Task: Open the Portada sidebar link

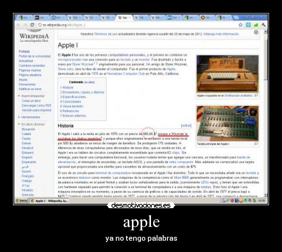Action: click(x=24, y=52)
